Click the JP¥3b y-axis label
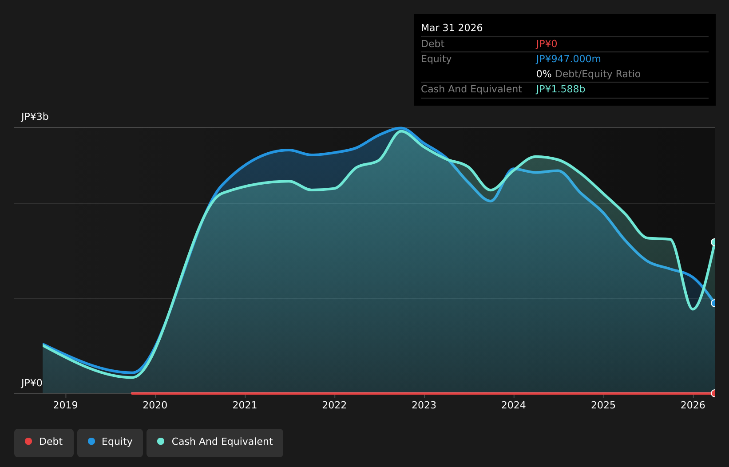The width and height of the screenshot is (729, 467). 35,117
